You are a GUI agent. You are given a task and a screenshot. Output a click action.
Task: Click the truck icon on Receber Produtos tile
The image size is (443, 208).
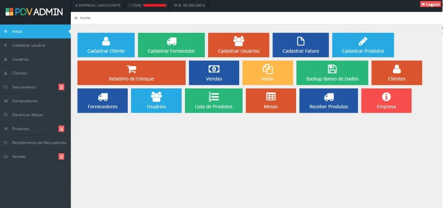pos(329,97)
